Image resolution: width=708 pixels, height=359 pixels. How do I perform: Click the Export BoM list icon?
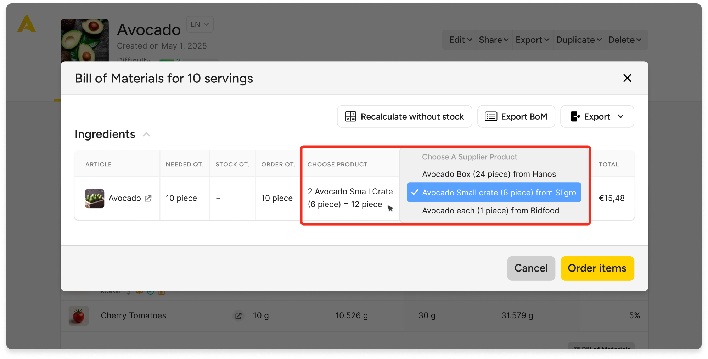[491, 116]
